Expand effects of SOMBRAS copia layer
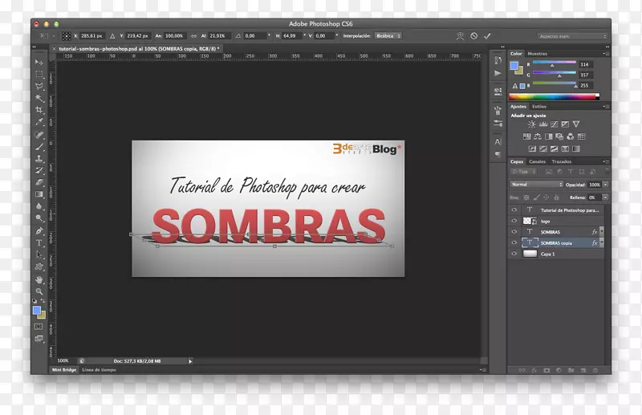 (x=601, y=242)
